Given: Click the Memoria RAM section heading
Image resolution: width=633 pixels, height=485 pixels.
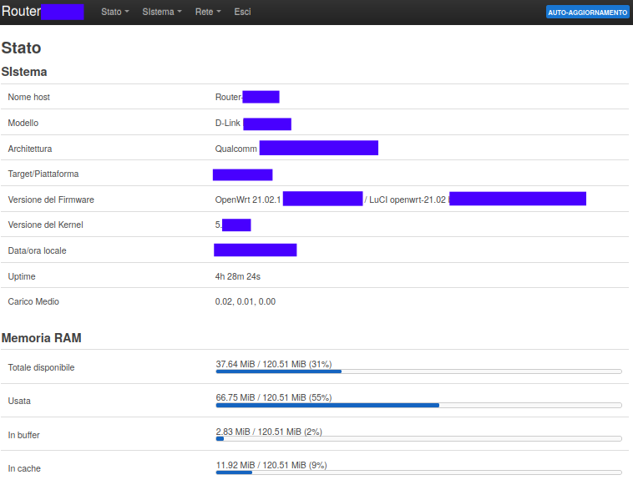Looking at the screenshot, I should pos(42,338).
